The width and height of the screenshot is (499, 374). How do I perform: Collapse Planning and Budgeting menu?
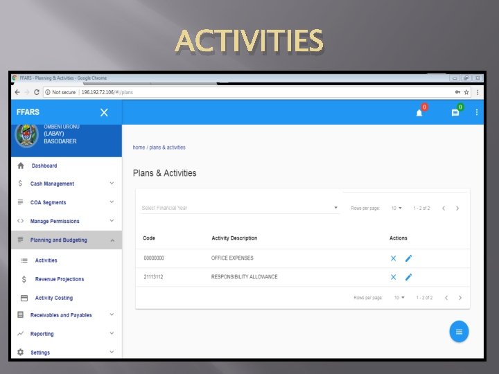112,240
